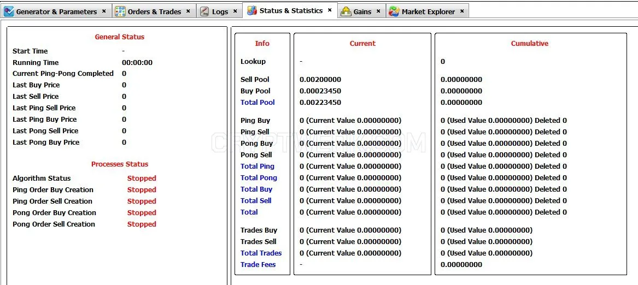The height and width of the screenshot is (285, 638).
Task: Click the Lookup row label
Action: (x=253, y=62)
